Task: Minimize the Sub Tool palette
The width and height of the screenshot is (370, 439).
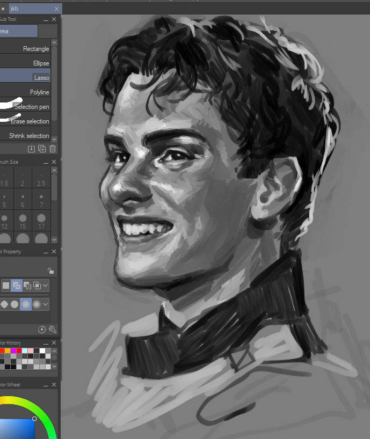Action: (46, 20)
